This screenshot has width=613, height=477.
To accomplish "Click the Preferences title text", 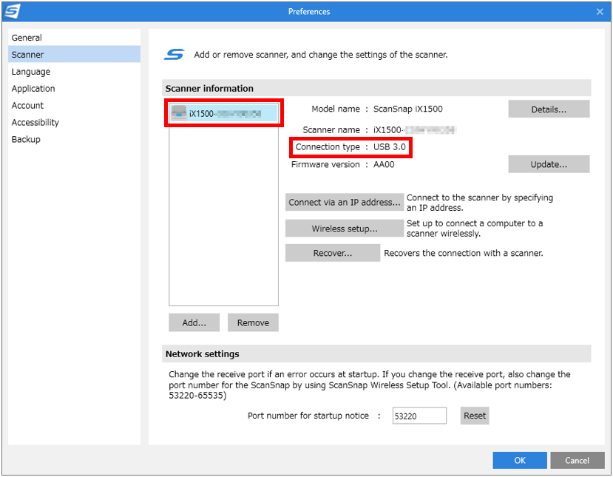I will (x=309, y=12).
